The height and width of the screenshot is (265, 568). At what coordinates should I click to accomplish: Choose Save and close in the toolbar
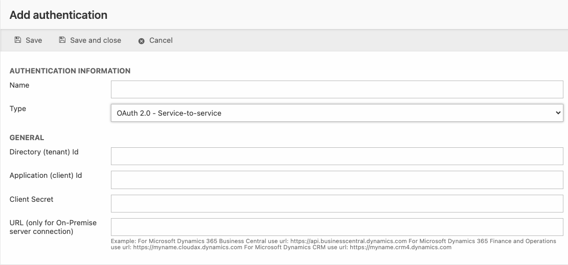95,40
